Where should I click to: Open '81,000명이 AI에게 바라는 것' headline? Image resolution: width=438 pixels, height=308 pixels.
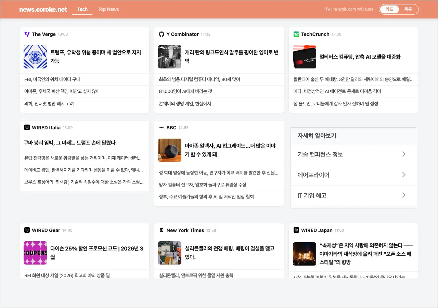[x=185, y=91]
